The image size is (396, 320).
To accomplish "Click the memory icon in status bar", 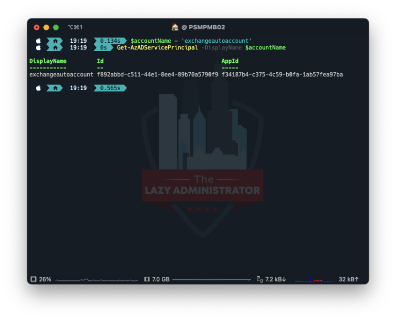I will [x=147, y=279].
